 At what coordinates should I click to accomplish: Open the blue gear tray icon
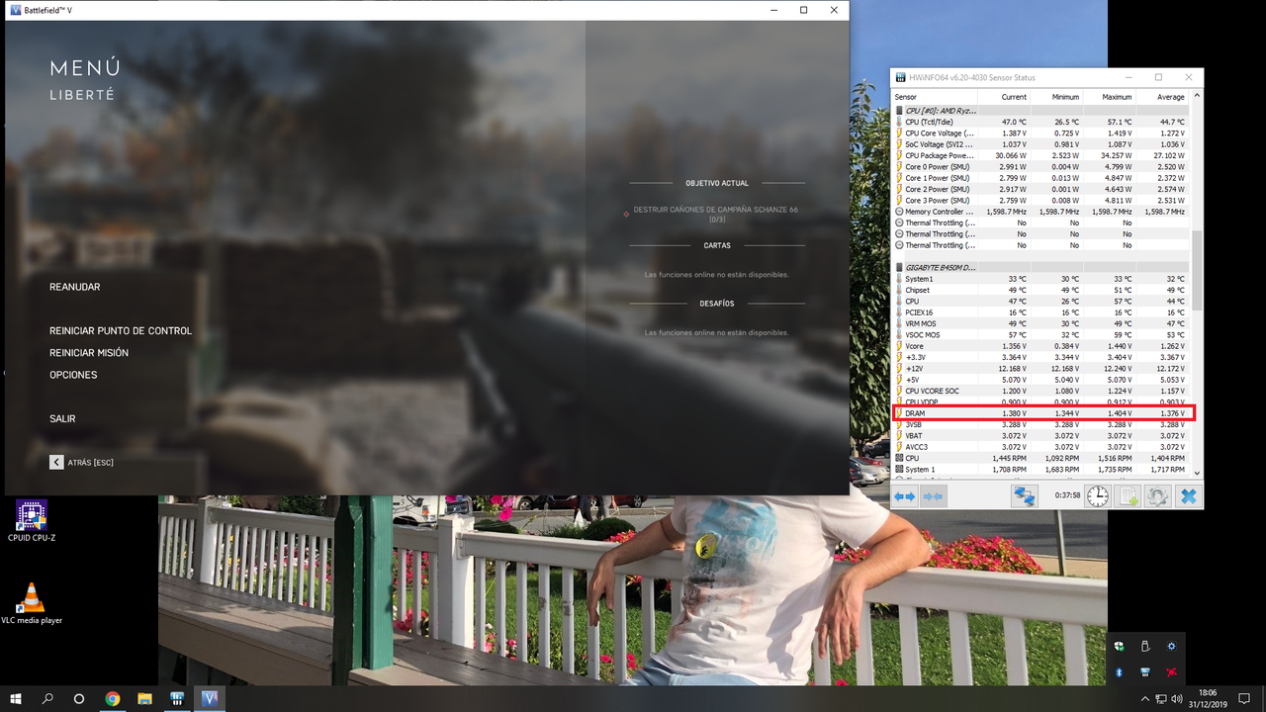tap(1171, 646)
